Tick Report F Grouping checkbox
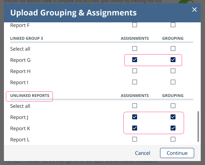This screenshot has width=205, height=165. [x=173, y=25]
